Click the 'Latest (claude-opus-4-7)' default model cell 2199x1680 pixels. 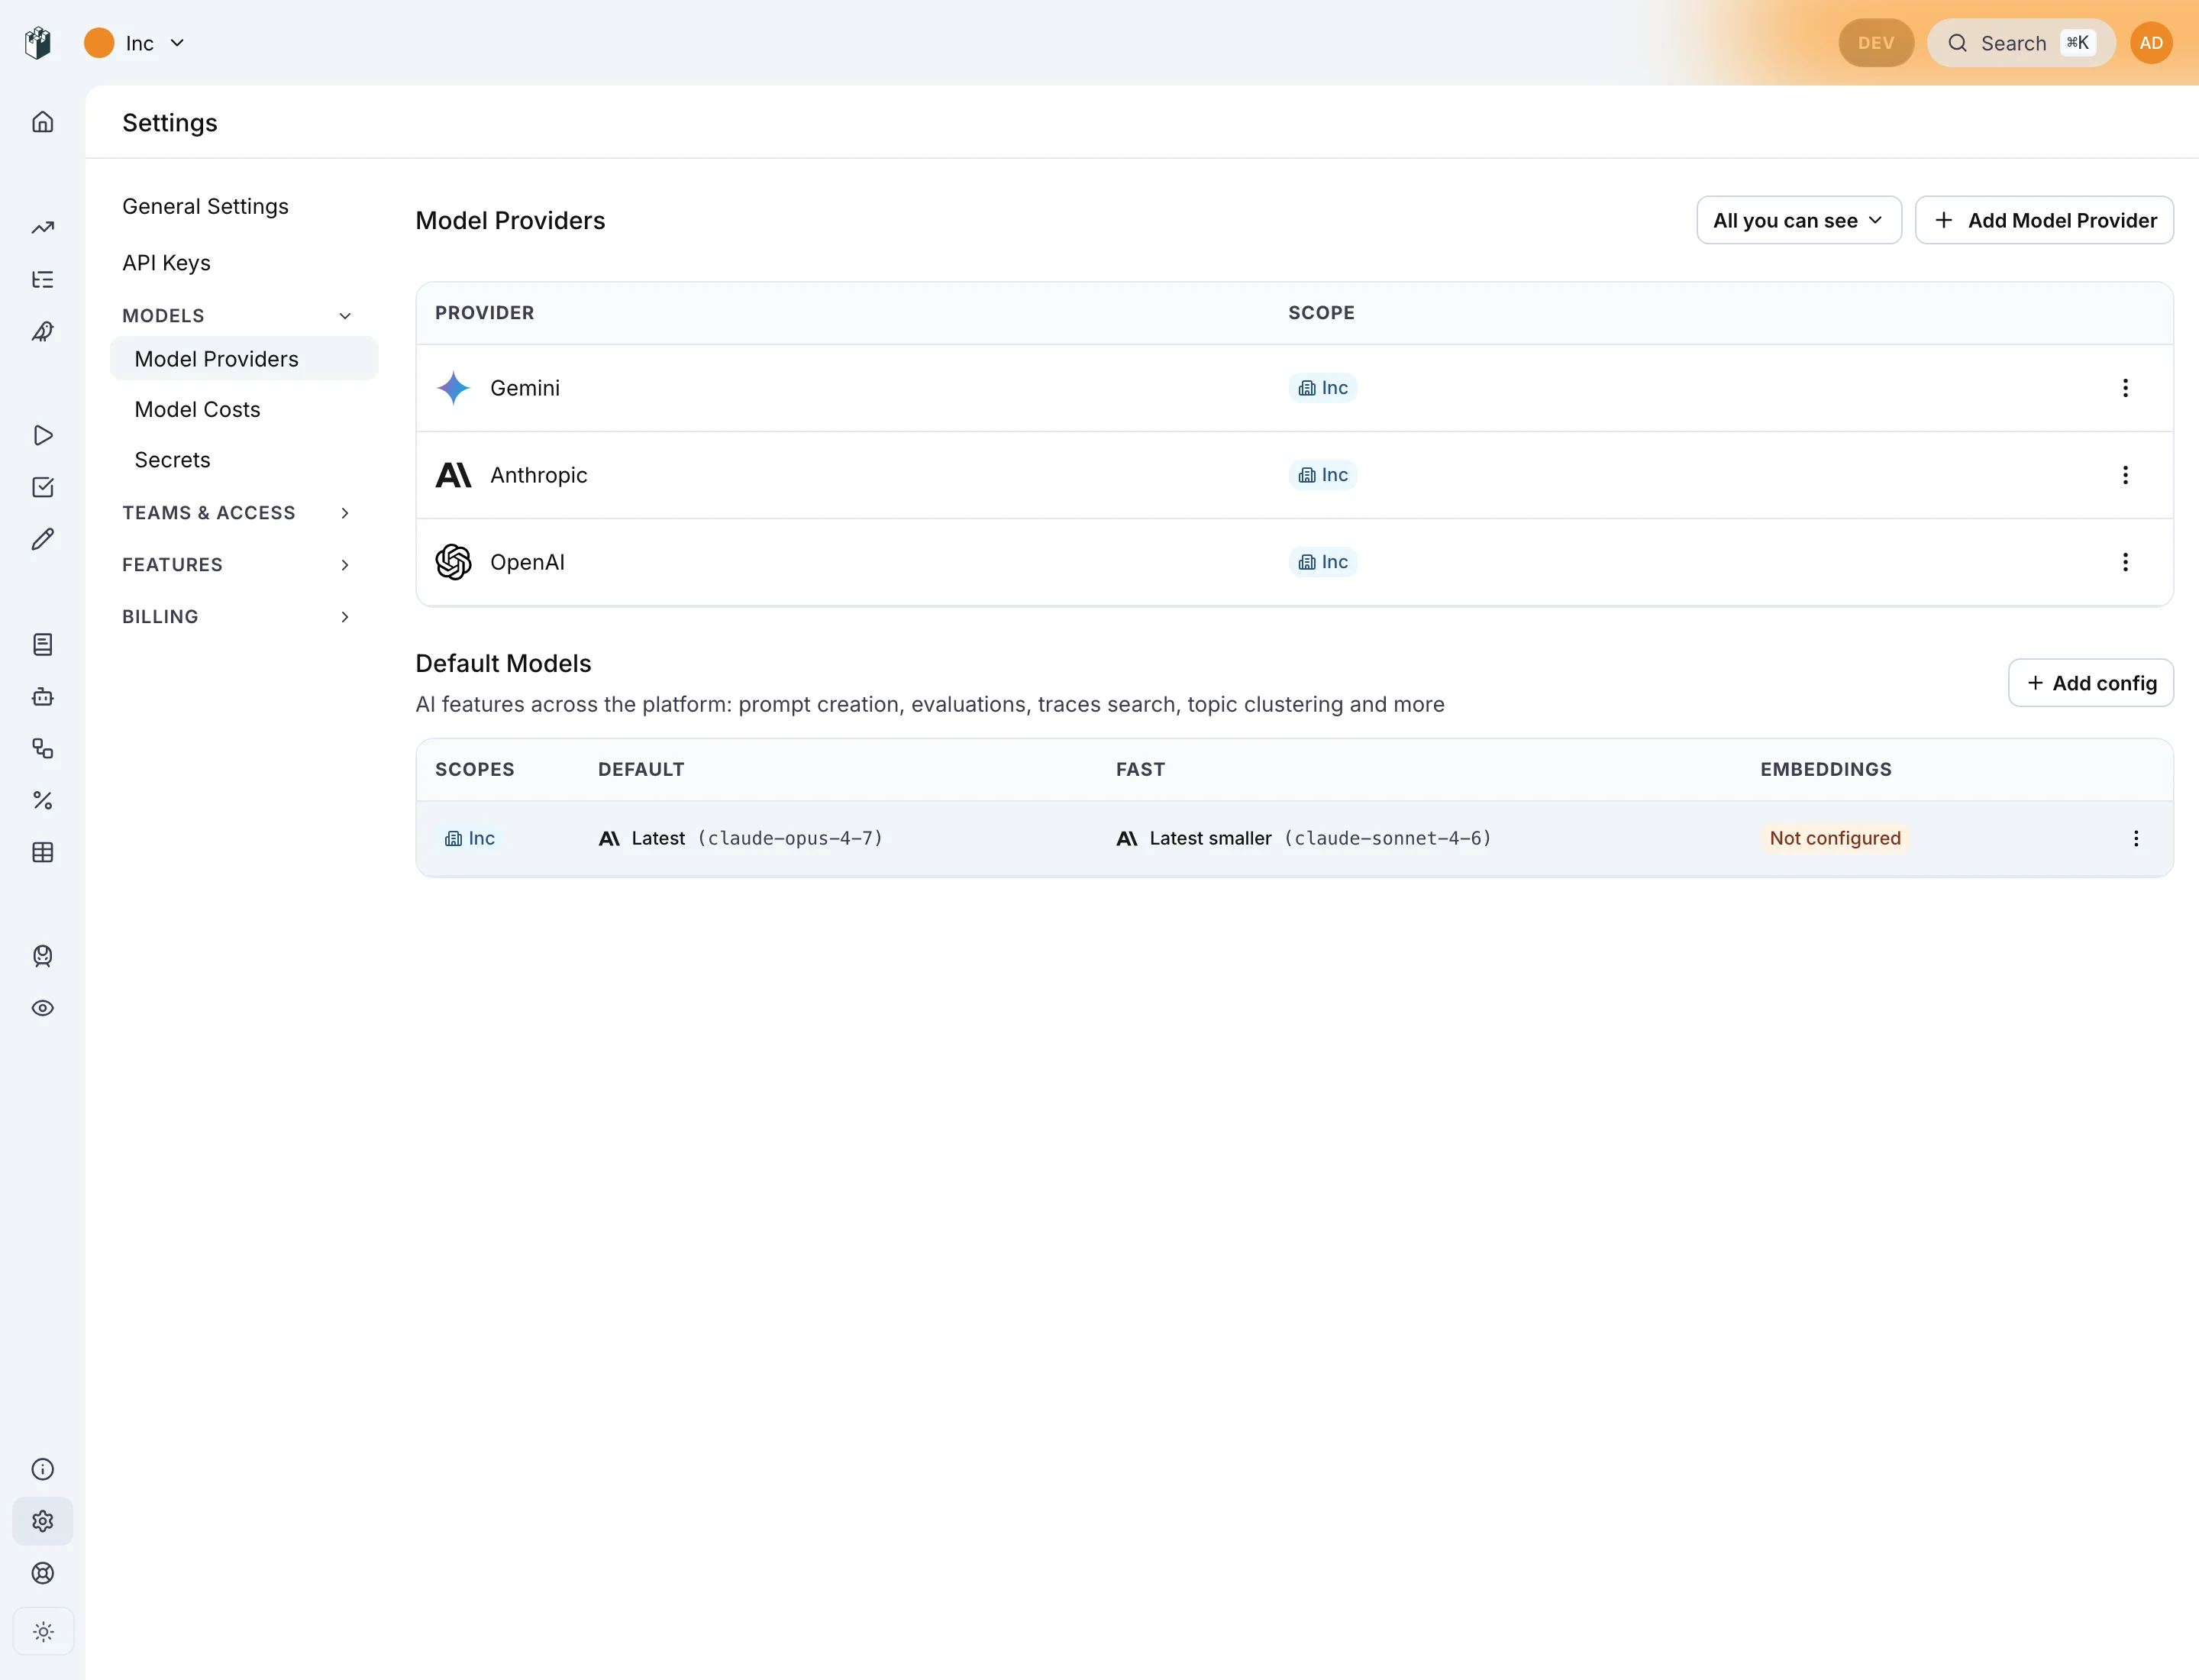coord(740,839)
